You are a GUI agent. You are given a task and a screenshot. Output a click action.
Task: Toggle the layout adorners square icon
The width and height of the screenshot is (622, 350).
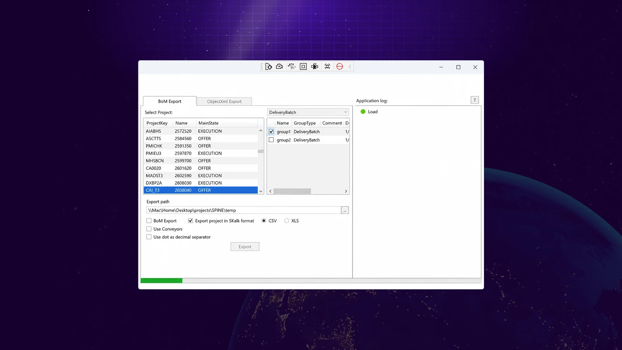coord(303,66)
